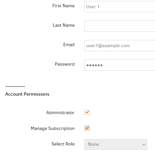155x156 pixels.
Task: Click the Password label text
Action: [x=65, y=64]
